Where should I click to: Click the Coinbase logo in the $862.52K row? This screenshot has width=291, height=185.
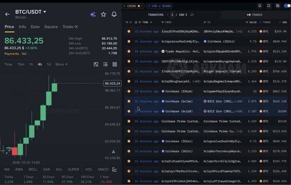tap(163, 91)
